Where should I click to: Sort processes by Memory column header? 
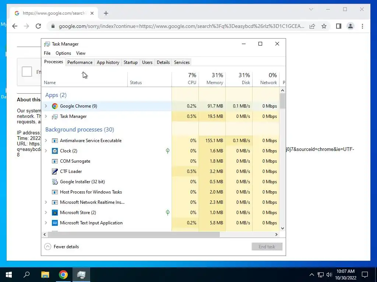click(212, 79)
